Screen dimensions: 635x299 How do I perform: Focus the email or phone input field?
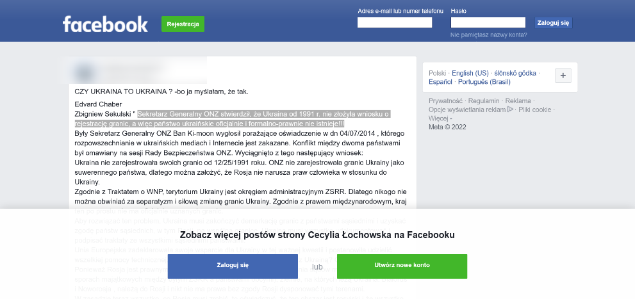coord(395,22)
